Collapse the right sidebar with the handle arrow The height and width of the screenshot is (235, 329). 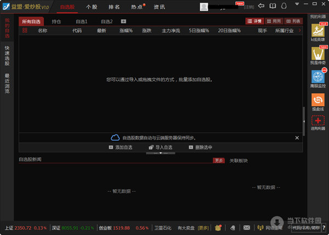(304, 121)
